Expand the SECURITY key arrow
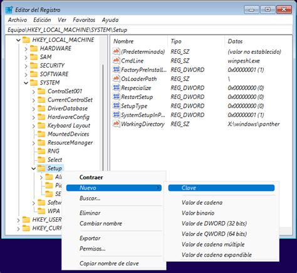The width and height of the screenshot is (297, 273). pyautogui.click(x=26, y=66)
